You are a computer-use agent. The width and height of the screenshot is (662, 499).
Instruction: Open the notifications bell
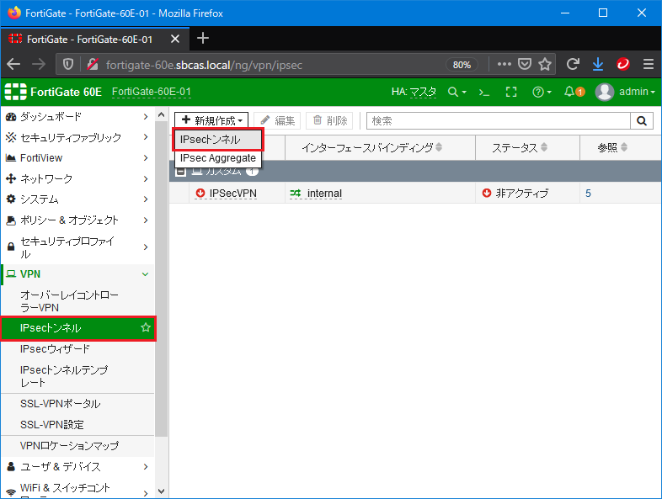click(x=574, y=92)
